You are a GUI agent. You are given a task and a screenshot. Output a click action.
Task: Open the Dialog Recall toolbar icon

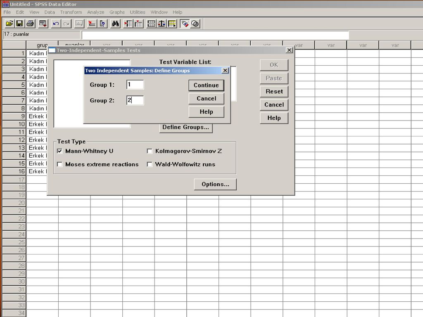(43, 24)
